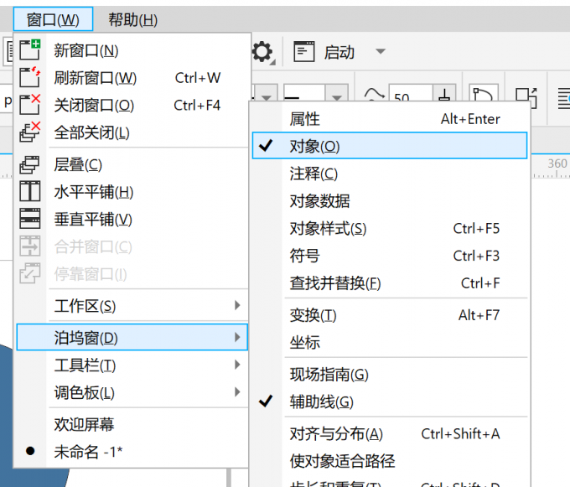Choose 关闭窗口(O) menu item
The height and width of the screenshot is (487, 570).
[x=132, y=105]
